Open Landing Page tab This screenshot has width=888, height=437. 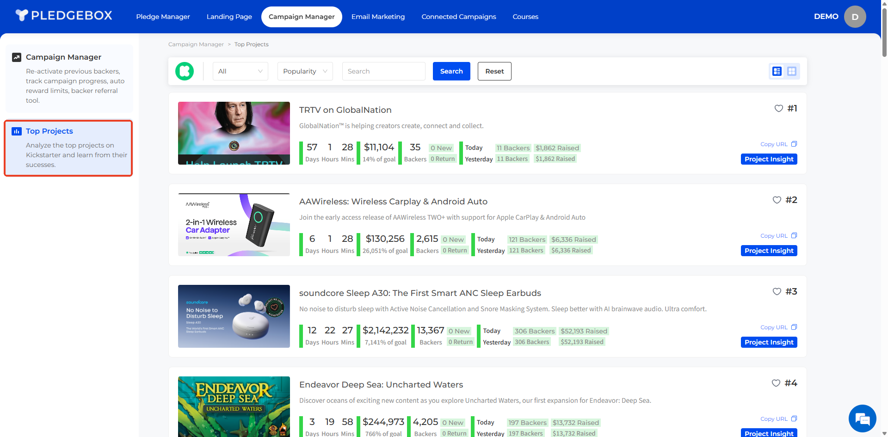pos(229,17)
